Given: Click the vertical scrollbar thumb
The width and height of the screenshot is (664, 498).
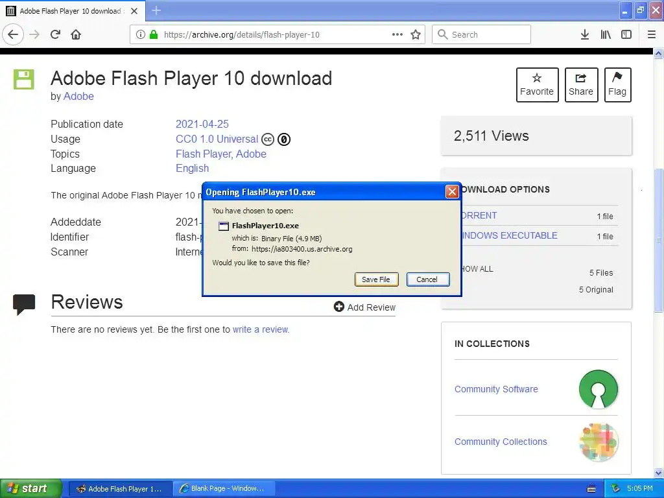Looking at the screenshot, I should pyautogui.click(x=659, y=240).
